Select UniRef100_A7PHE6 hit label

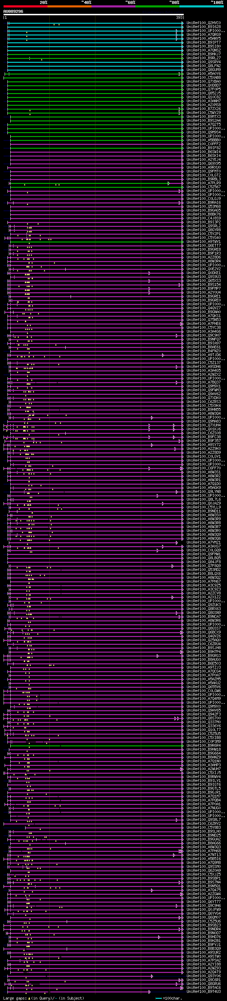tap(204, 323)
